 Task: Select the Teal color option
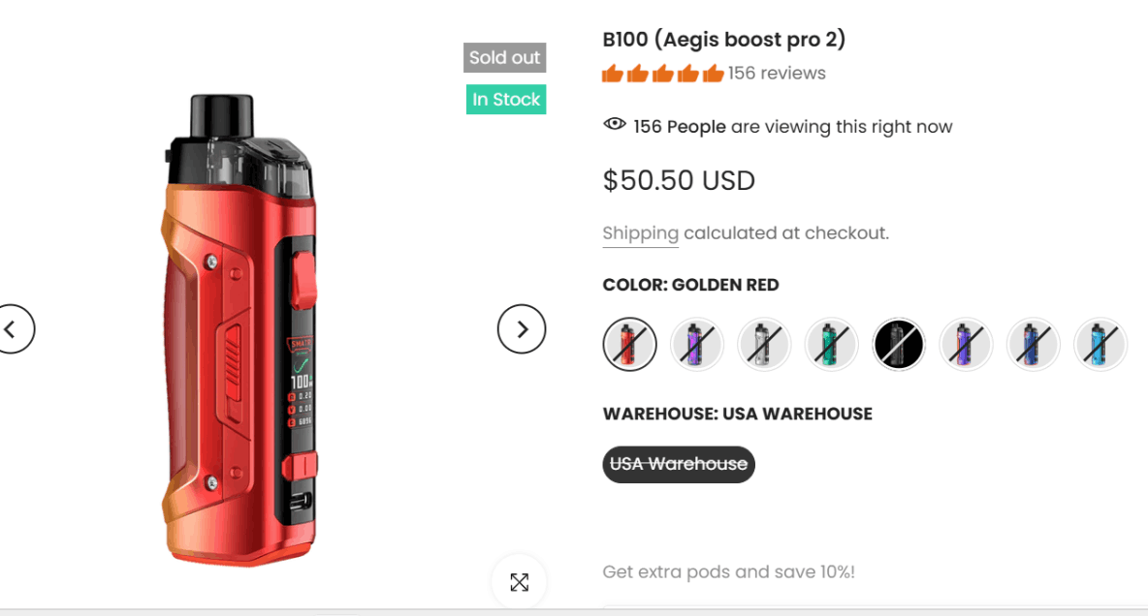pos(831,344)
